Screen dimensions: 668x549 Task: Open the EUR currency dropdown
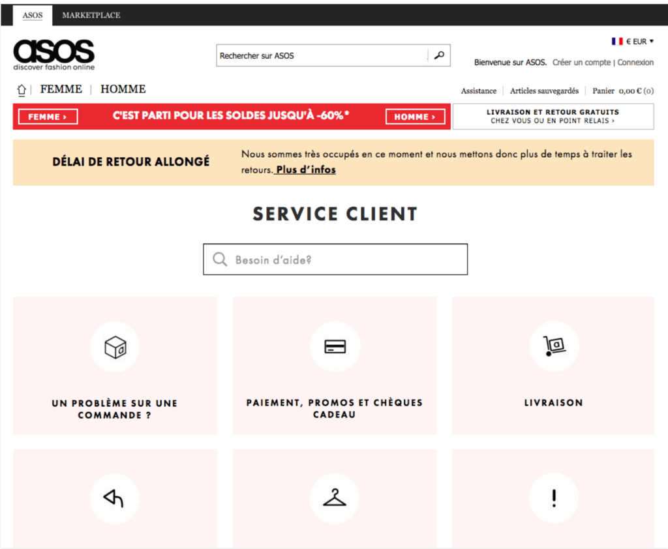point(639,41)
